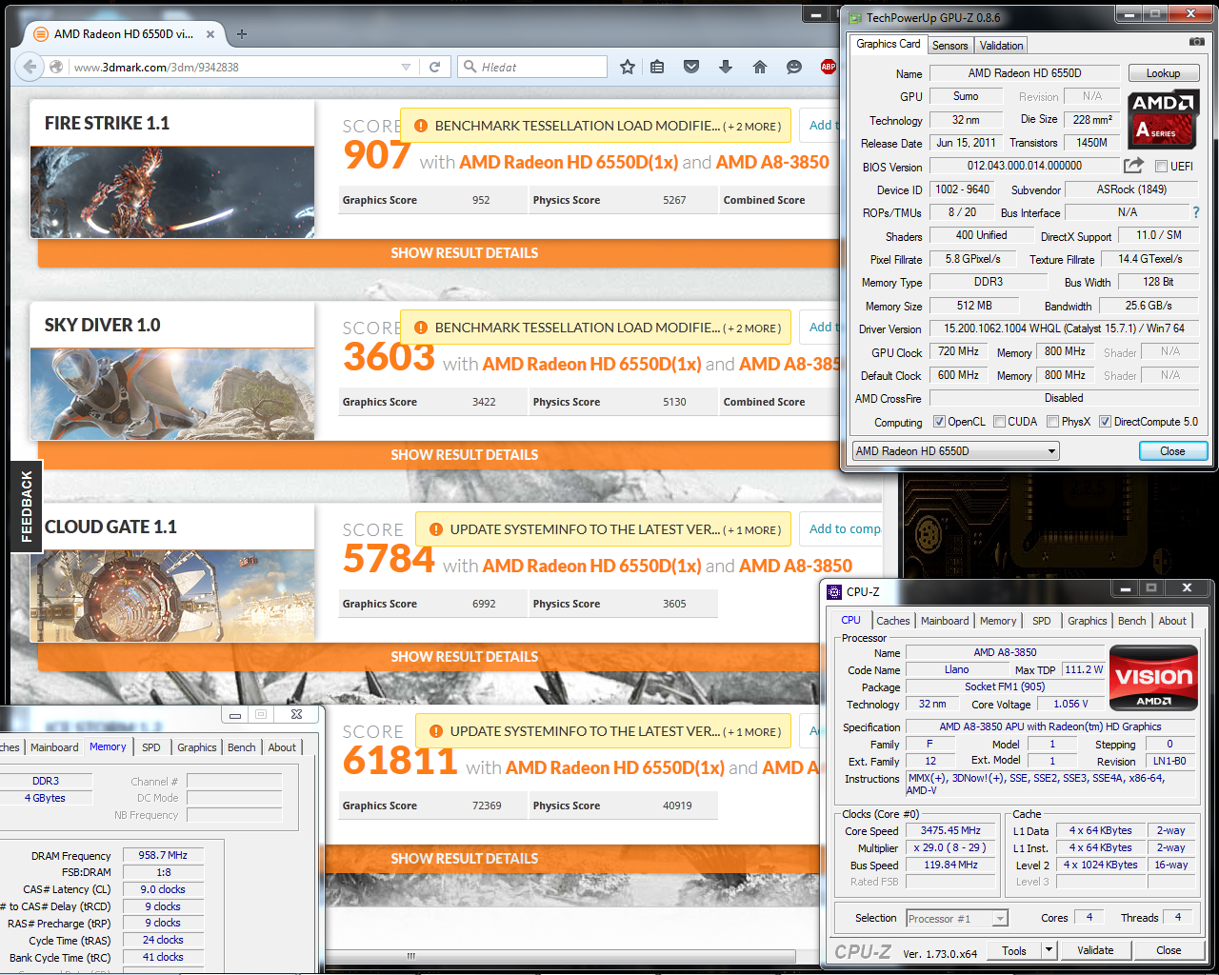This screenshot has height=975, width=1219.
Task: Open Mainboard tab in front CPU-Z window
Action: click(945, 621)
